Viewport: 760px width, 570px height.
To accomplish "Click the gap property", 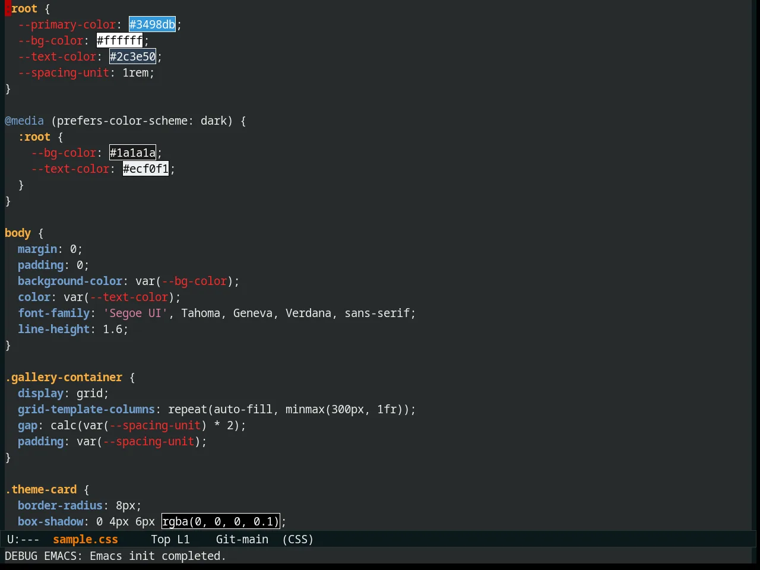I will pyautogui.click(x=27, y=425).
